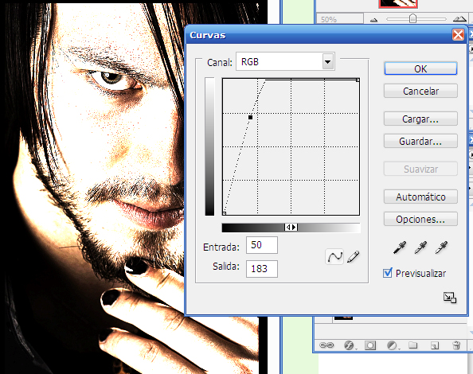Click the Automático button
This screenshot has width=473, height=374.
(420, 197)
